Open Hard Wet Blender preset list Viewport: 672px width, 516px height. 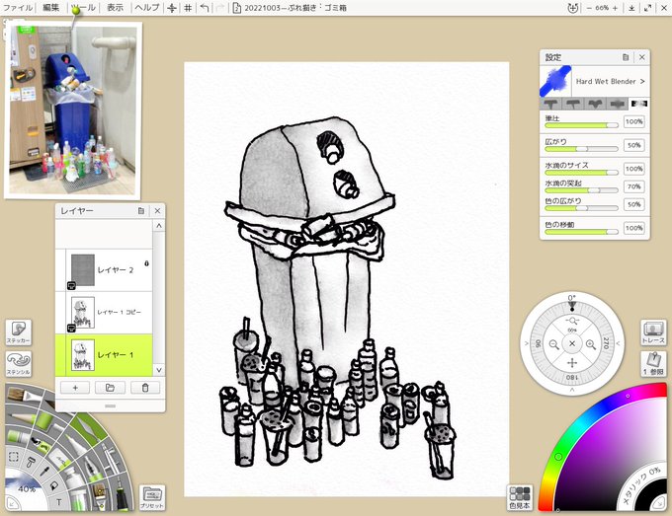click(611, 81)
